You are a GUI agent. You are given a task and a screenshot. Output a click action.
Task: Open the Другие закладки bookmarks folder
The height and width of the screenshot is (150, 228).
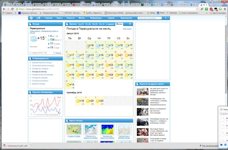tap(218, 13)
